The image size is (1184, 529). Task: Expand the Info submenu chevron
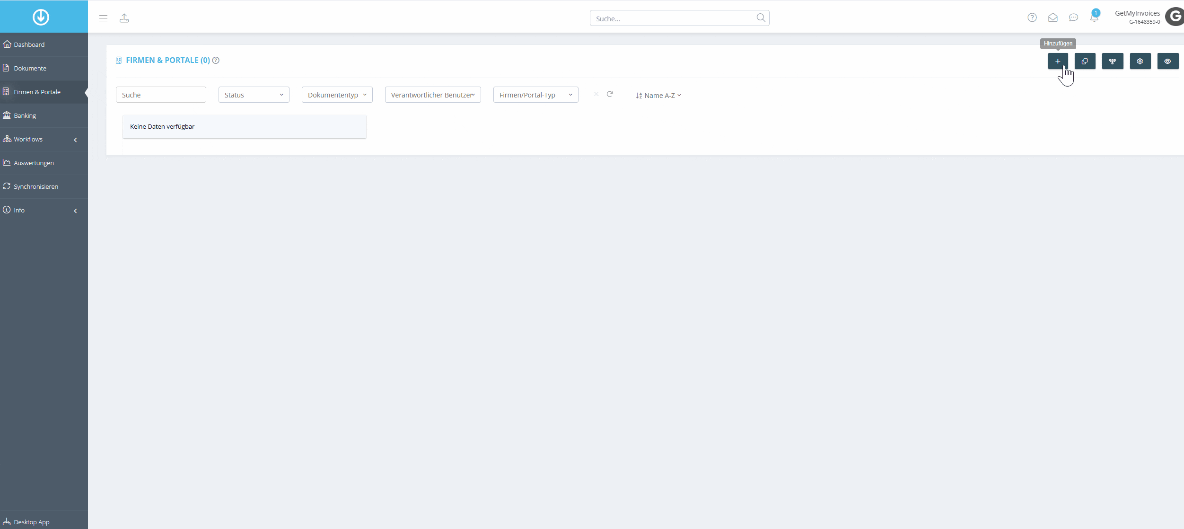coord(75,211)
